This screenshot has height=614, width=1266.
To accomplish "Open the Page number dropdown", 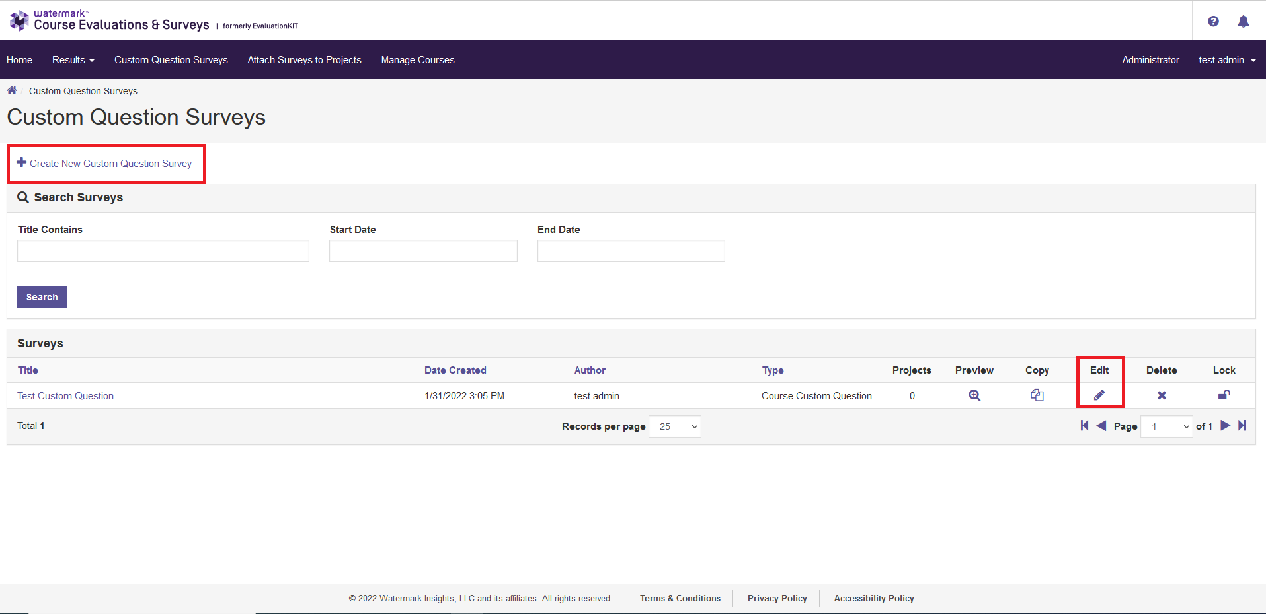I will click(x=1166, y=426).
